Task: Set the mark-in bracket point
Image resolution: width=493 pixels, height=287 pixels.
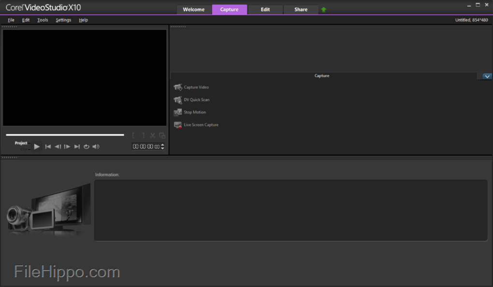Action: (x=134, y=136)
